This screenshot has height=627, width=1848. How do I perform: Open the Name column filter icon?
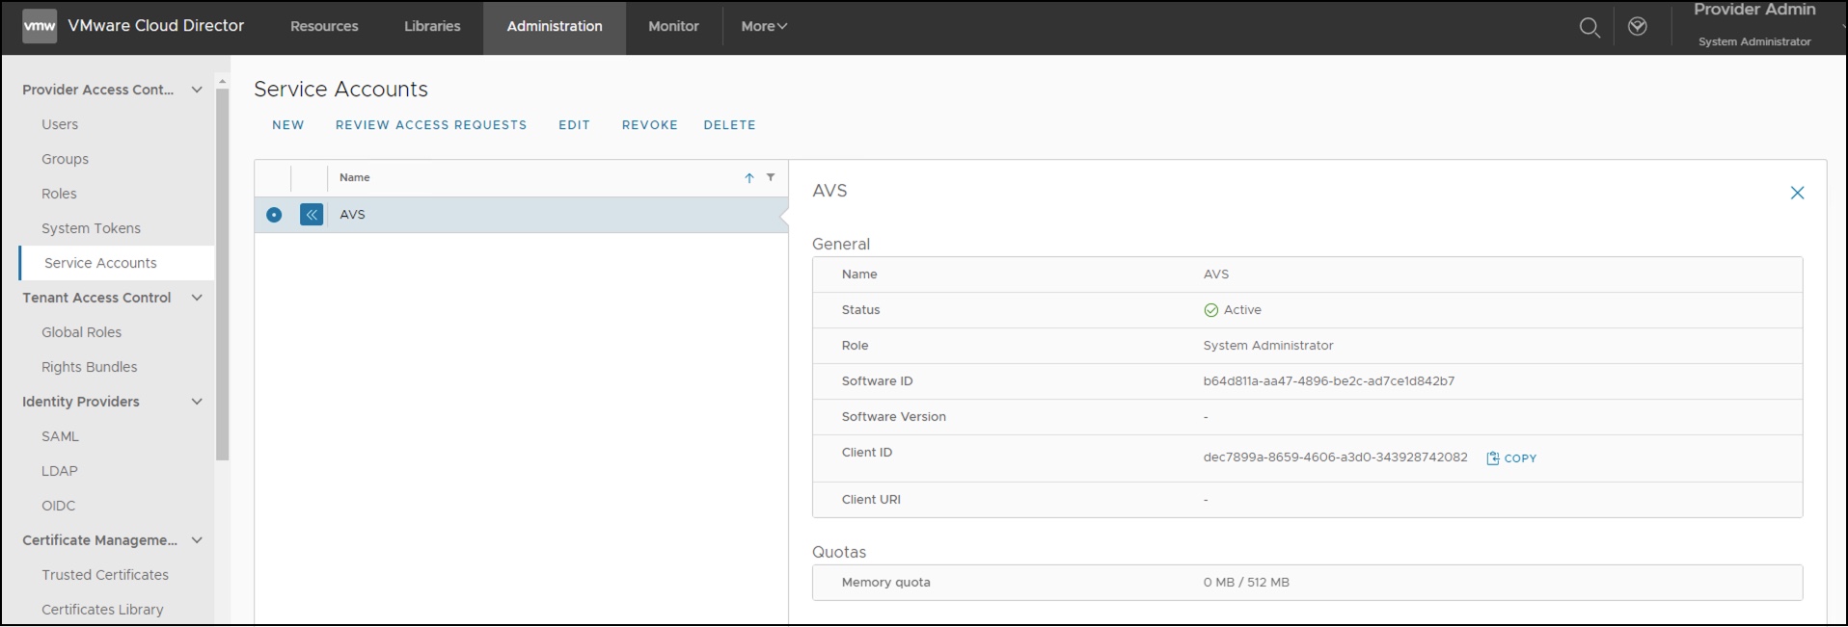[x=771, y=177]
